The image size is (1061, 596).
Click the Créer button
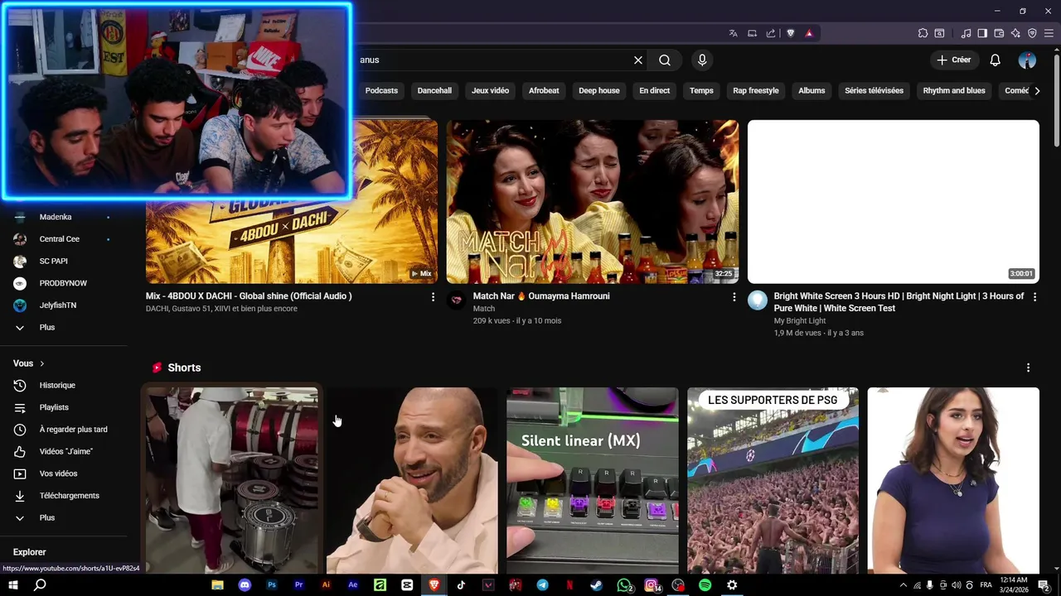(953, 60)
